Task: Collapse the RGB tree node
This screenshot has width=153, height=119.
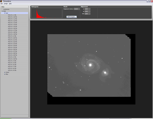Action: click(2, 11)
